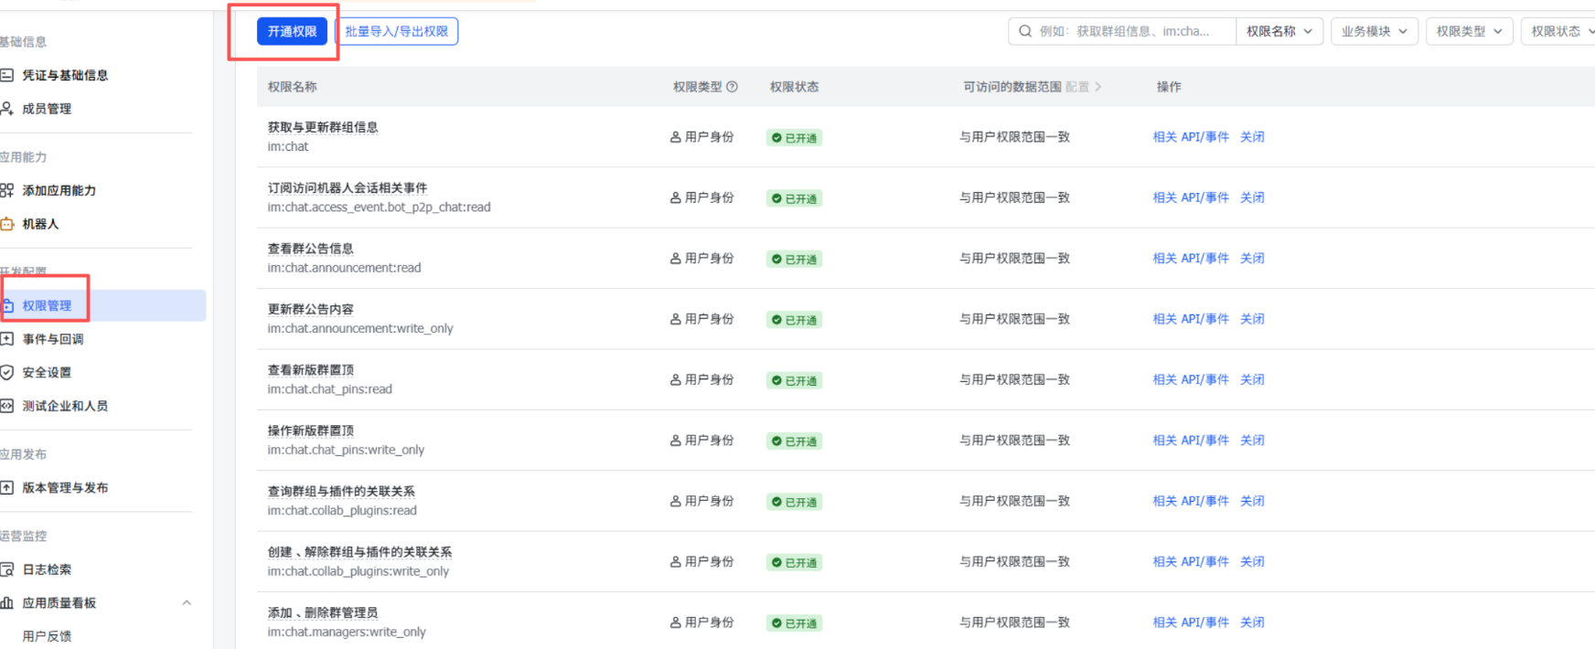Open 事件与回调 in the sidebar

pyautogui.click(x=53, y=339)
